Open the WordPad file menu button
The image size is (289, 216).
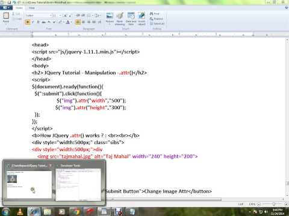pos(6,8)
